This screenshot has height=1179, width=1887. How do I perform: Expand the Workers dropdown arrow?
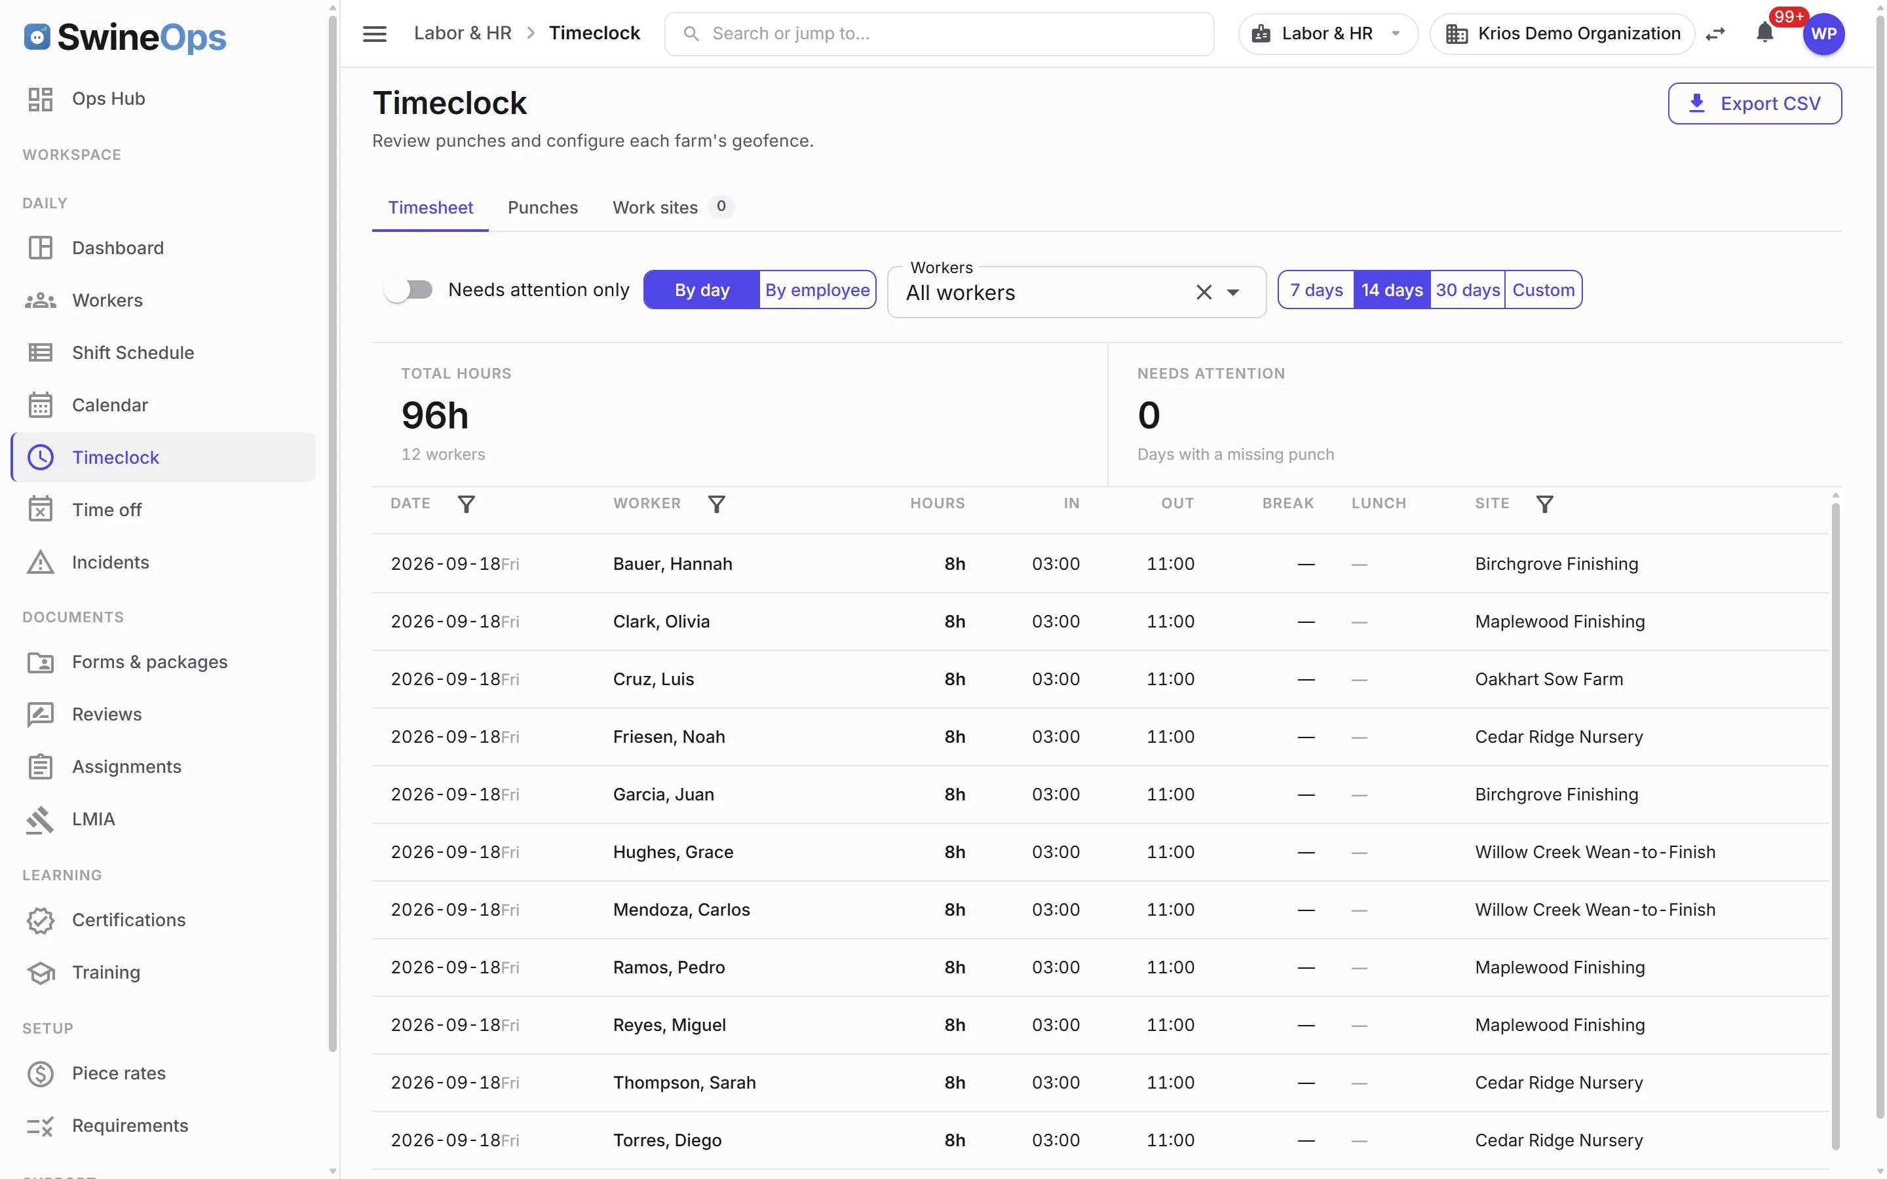[1233, 292]
